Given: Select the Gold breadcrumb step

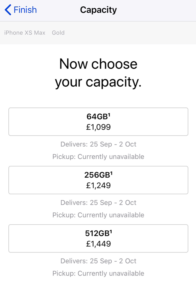Looking at the screenshot, I should [x=58, y=33].
